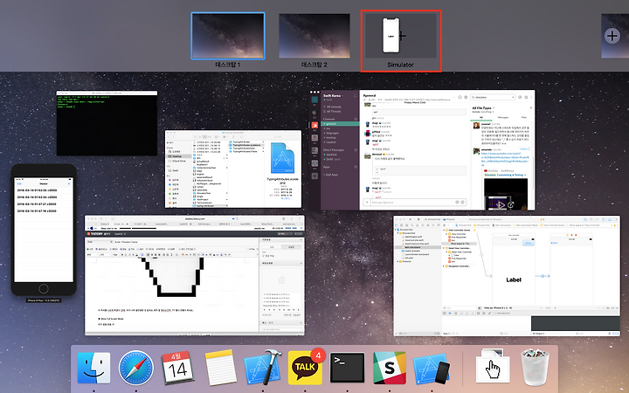Open All Threads in Slack sidebar
The image size is (629, 393).
(x=334, y=111)
